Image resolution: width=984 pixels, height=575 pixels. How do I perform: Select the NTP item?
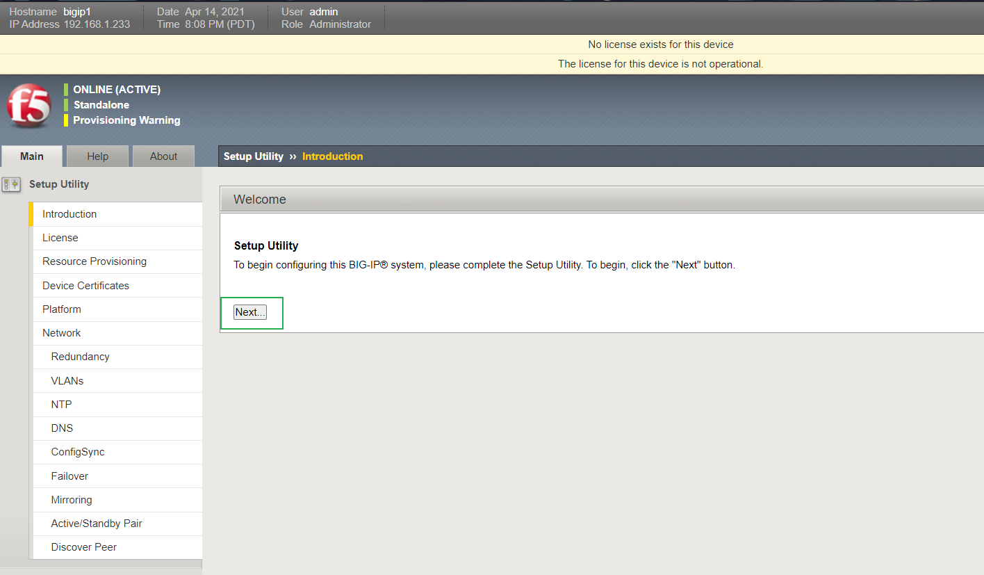tap(116, 405)
